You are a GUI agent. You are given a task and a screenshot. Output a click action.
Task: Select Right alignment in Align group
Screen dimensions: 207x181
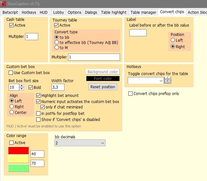(12, 107)
